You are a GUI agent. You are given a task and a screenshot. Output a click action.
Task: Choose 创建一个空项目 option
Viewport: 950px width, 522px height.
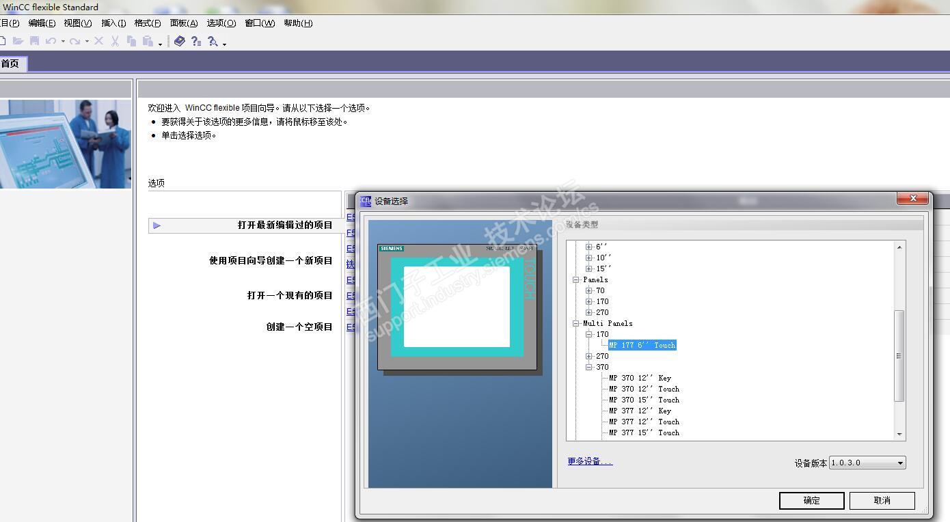point(299,327)
